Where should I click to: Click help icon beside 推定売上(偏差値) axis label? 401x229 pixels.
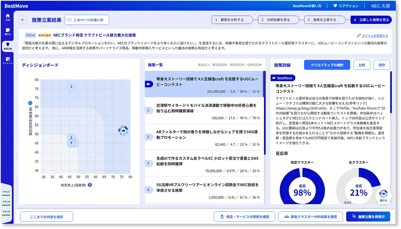(x=90, y=185)
